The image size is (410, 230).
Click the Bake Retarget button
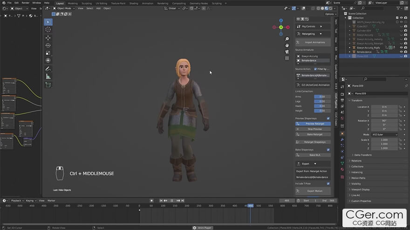point(313,134)
